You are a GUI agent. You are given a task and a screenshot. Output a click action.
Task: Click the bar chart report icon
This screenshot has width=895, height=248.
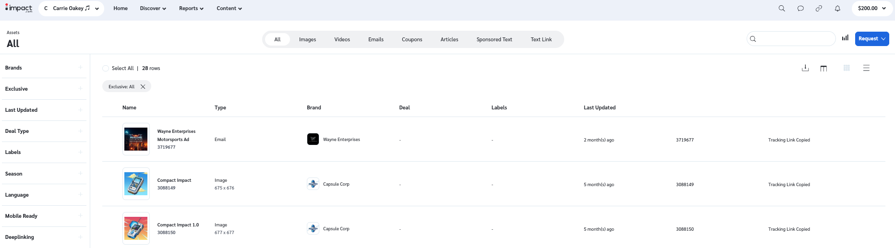(x=845, y=38)
